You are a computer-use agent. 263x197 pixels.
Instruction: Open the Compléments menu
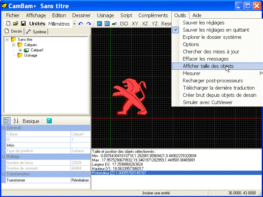(153, 15)
